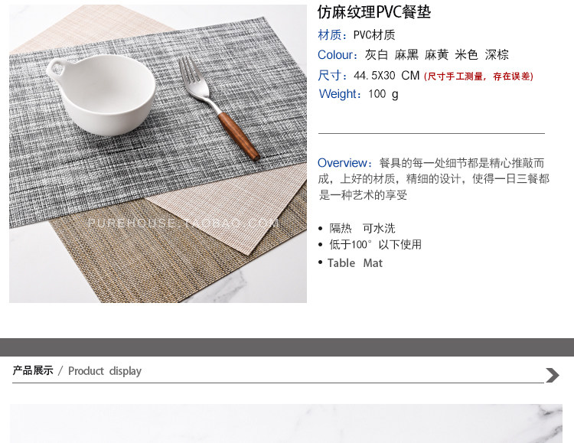The height and width of the screenshot is (443, 574).
Task: Click the red size measurement note
Action: point(478,77)
